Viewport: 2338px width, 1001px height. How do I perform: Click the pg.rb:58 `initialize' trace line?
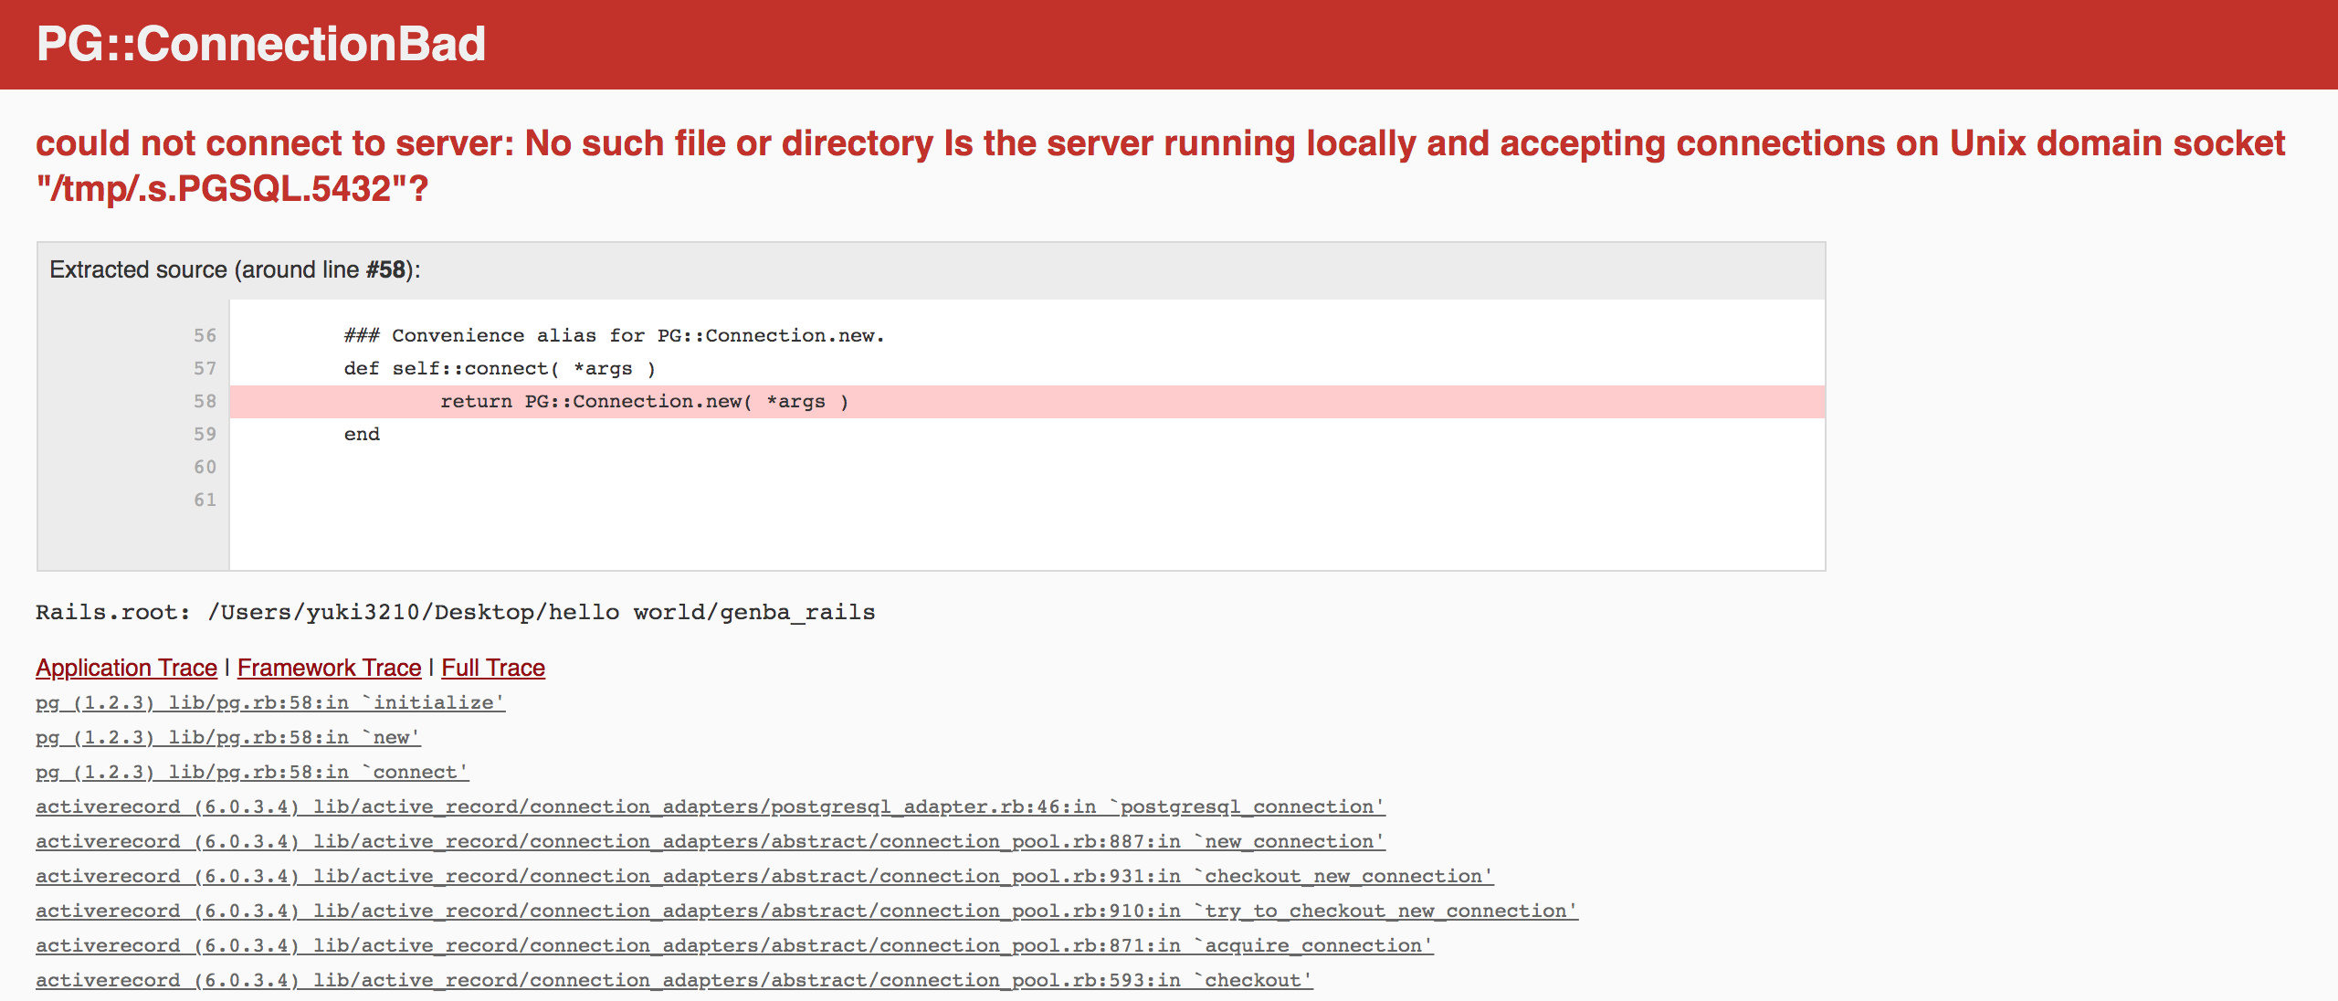tap(270, 702)
